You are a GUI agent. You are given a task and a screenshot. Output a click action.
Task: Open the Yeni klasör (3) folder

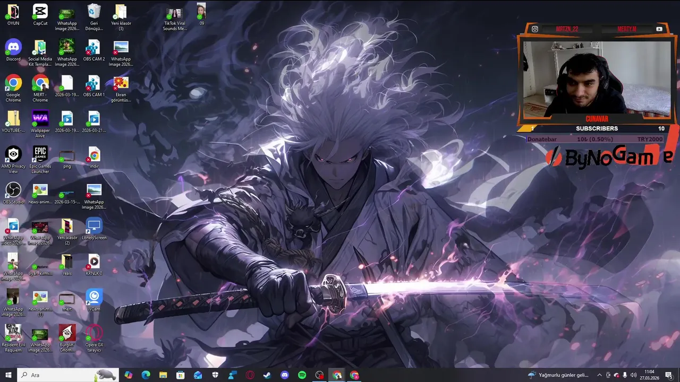coord(121,17)
